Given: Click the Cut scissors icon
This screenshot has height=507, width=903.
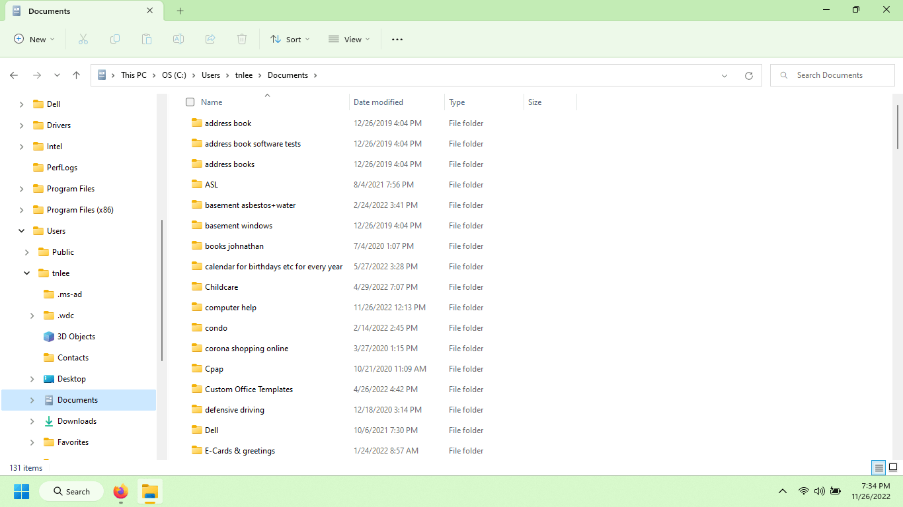Looking at the screenshot, I should coord(83,40).
